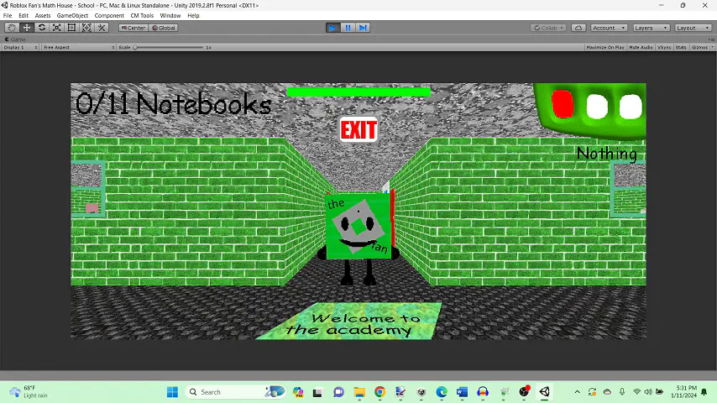Toggle pivot mode Center button
Image resolution: width=717 pixels, height=403 pixels.
133,28
